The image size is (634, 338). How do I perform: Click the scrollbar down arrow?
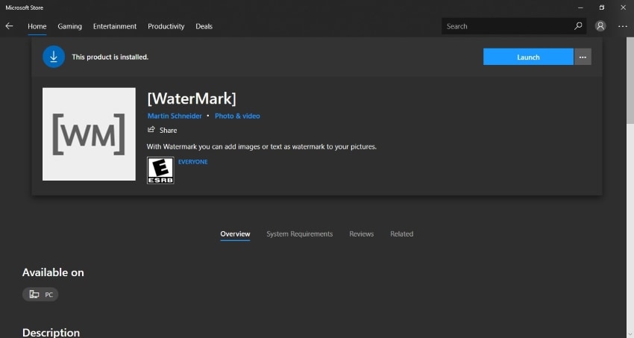tap(630, 334)
